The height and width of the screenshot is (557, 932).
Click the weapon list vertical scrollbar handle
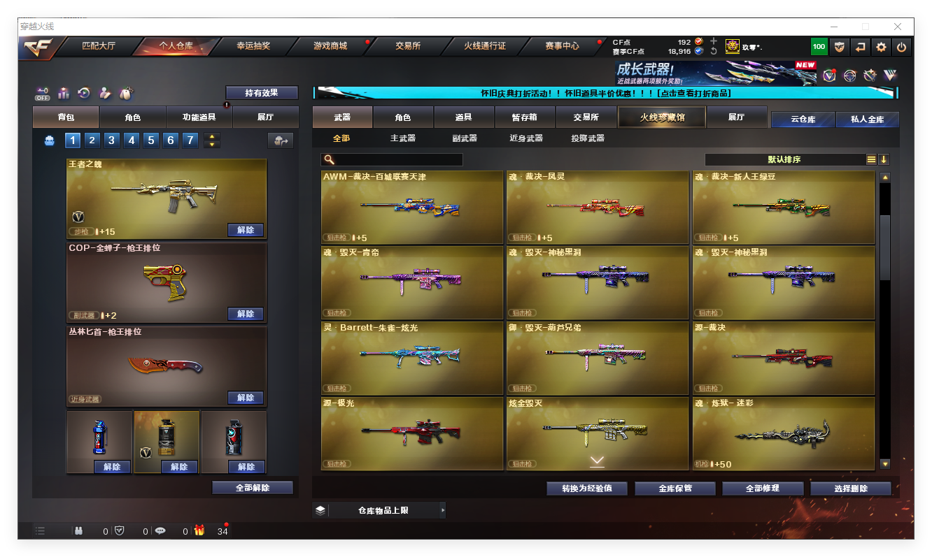tap(885, 248)
